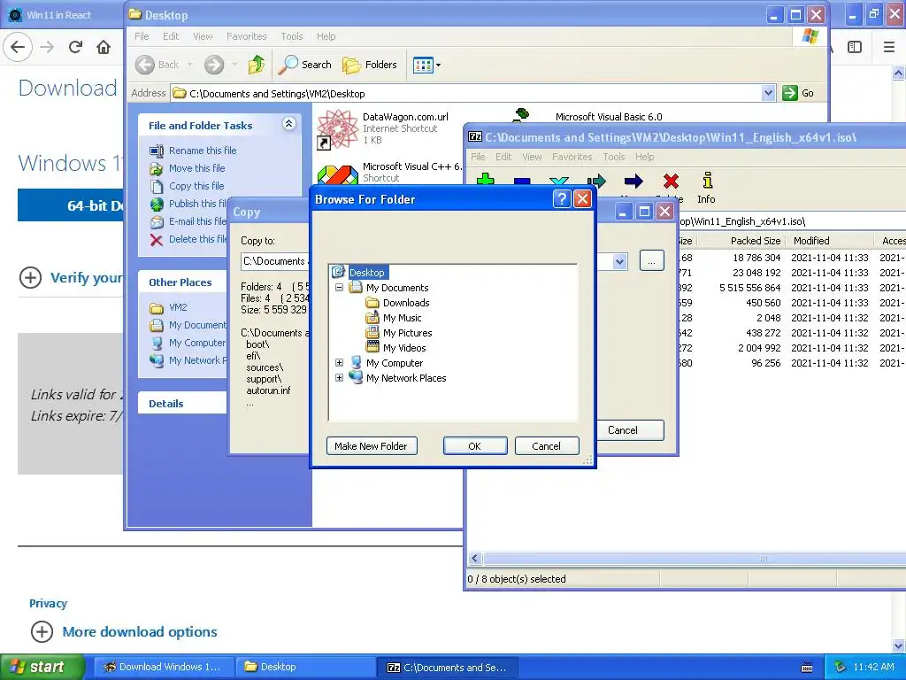Open the Edit menu in Desktop Explorer
Viewport: 906px width, 680px height.
tap(171, 36)
